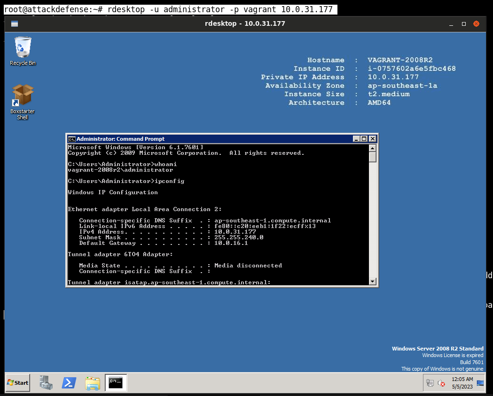Click Subnet Mask value 255.255.240.0
This screenshot has height=396, width=493.
pyautogui.click(x=239, y=237)
